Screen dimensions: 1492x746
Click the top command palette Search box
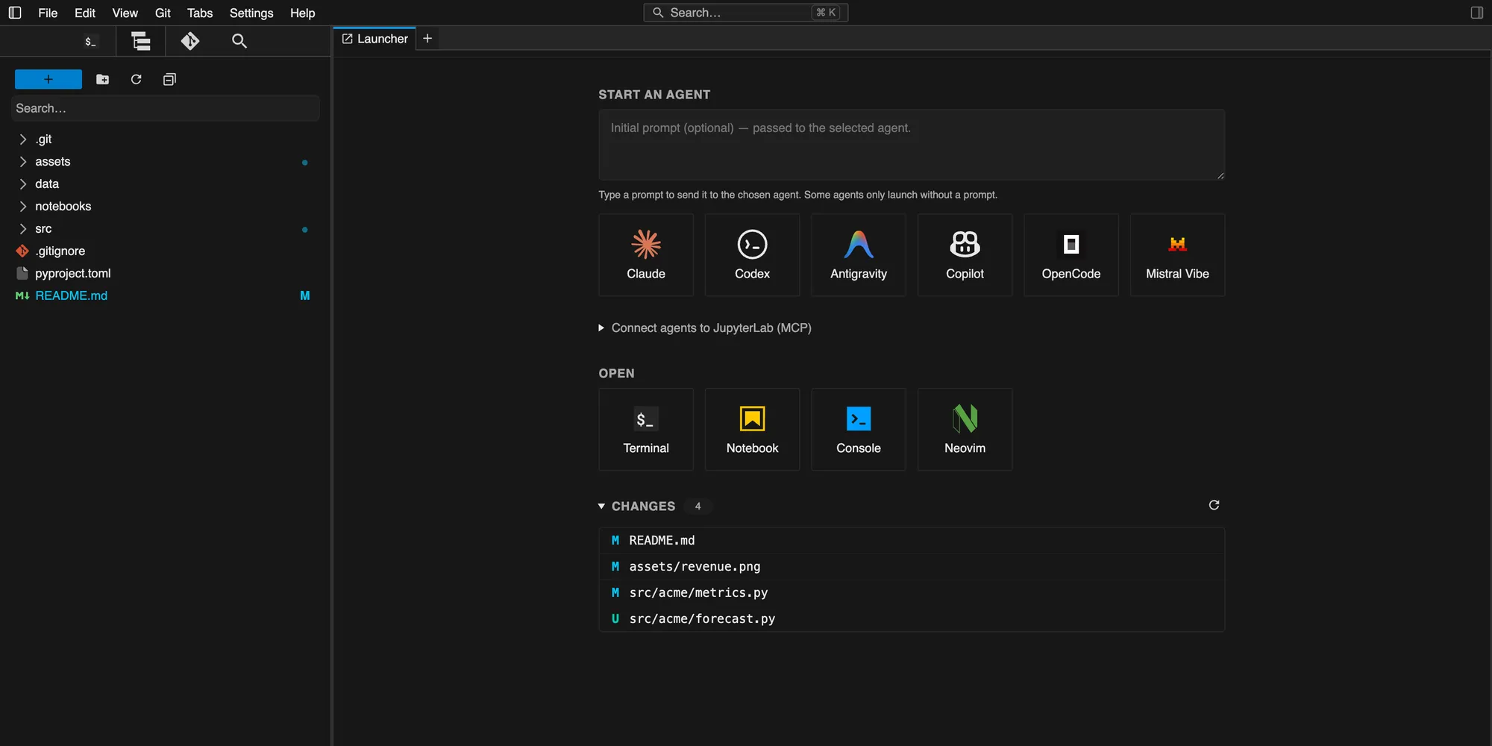click(745, 13)
